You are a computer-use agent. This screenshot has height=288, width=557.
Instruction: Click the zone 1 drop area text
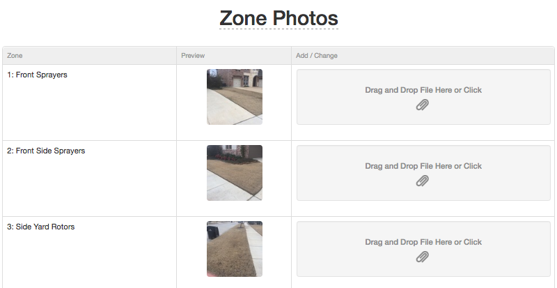point(423,90)
